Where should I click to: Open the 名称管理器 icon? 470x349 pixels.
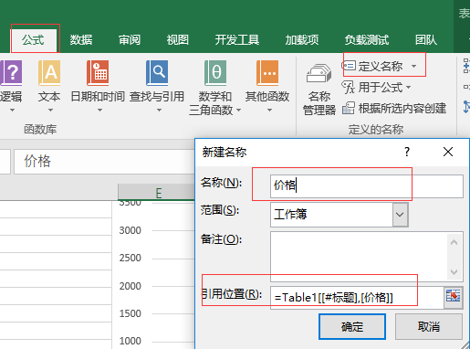[319, 74]
